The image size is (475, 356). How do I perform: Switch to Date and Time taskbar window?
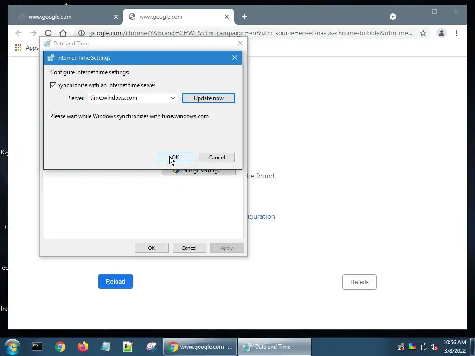pyautogui.click(x=275, y=347)
